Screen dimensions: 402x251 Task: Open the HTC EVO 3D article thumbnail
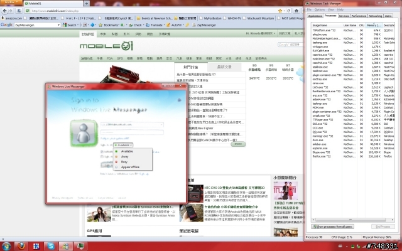(x=195, y=193)
